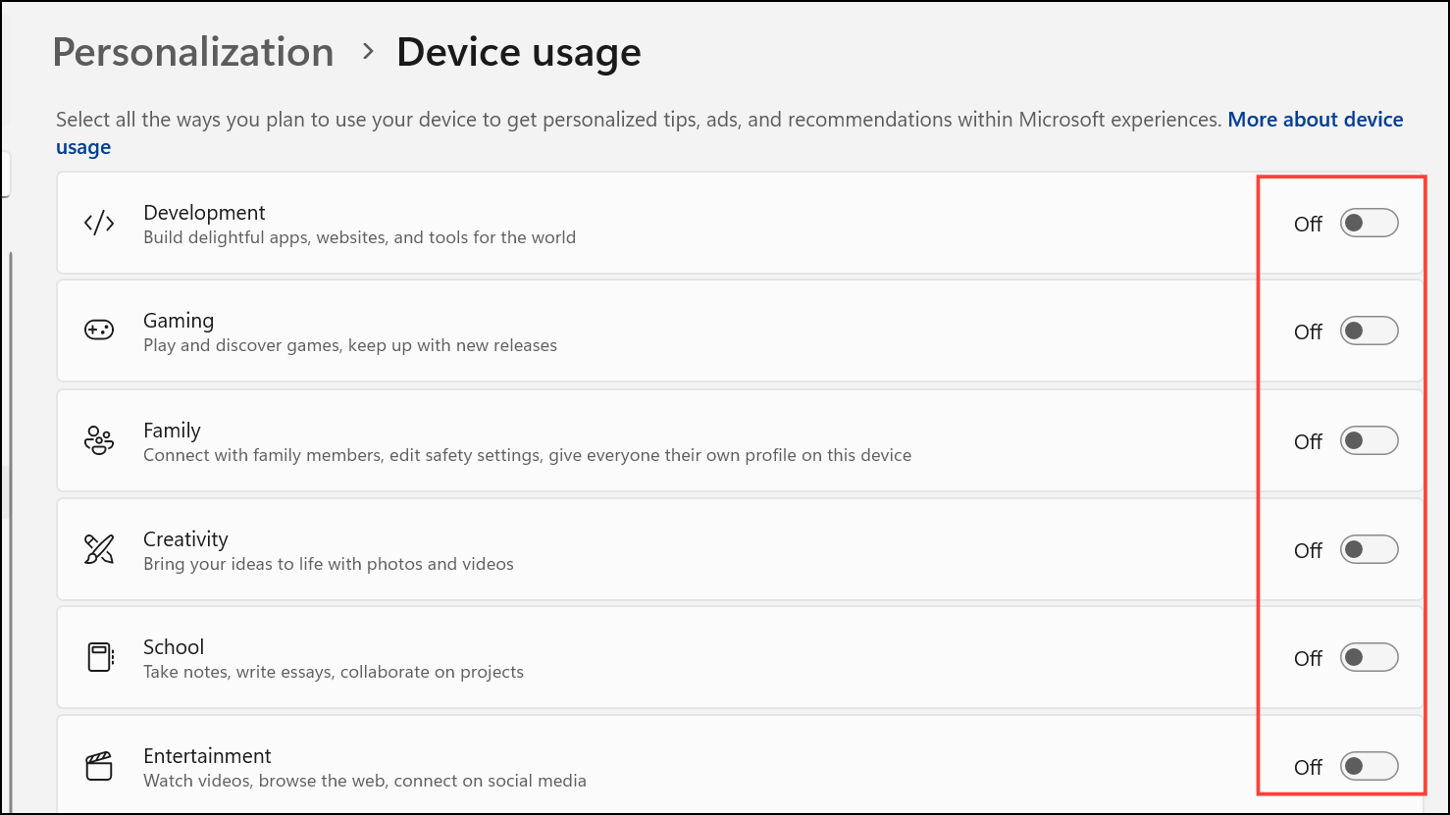
Task: Turn on the Gaming toggle switch
Action: (x=1369, y=331)
